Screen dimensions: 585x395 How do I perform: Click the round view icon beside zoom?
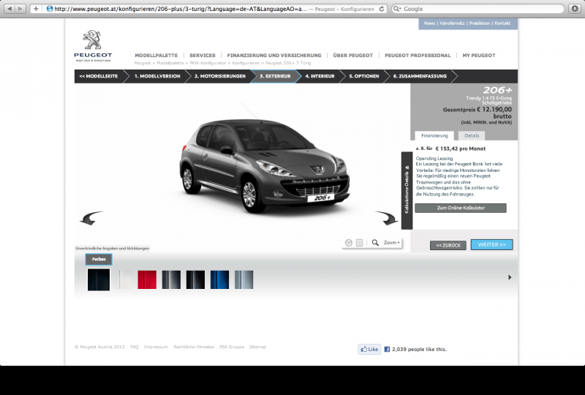(349, 243)
